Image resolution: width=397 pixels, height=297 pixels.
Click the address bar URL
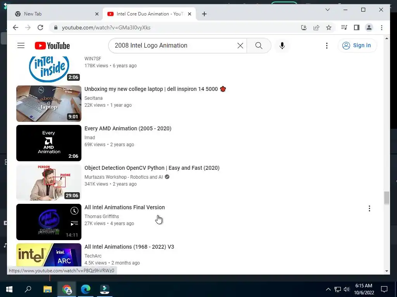click(106, 27)
